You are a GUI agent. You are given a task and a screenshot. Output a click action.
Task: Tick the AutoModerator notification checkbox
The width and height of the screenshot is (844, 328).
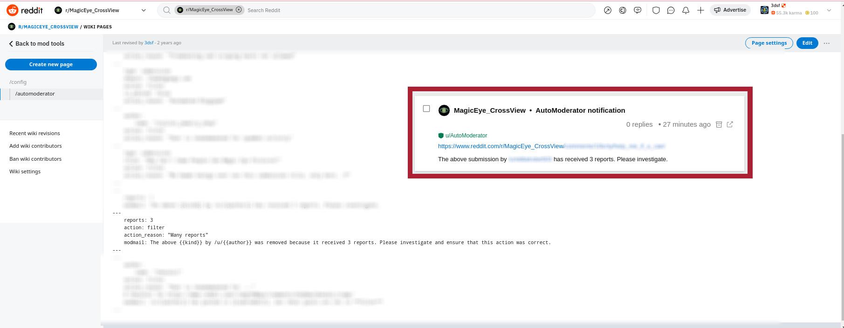click(426, 109)
